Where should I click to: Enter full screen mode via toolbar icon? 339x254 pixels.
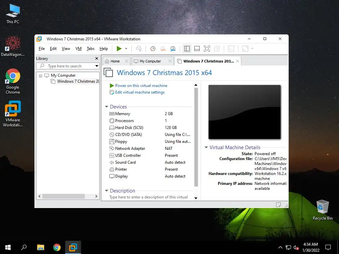pyautogui.click(x=207, y=49)
